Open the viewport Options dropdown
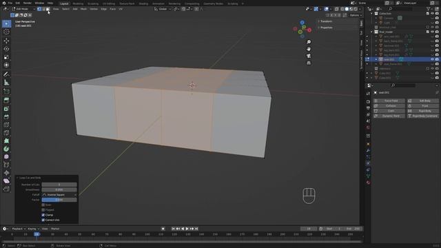 [356, 15]
